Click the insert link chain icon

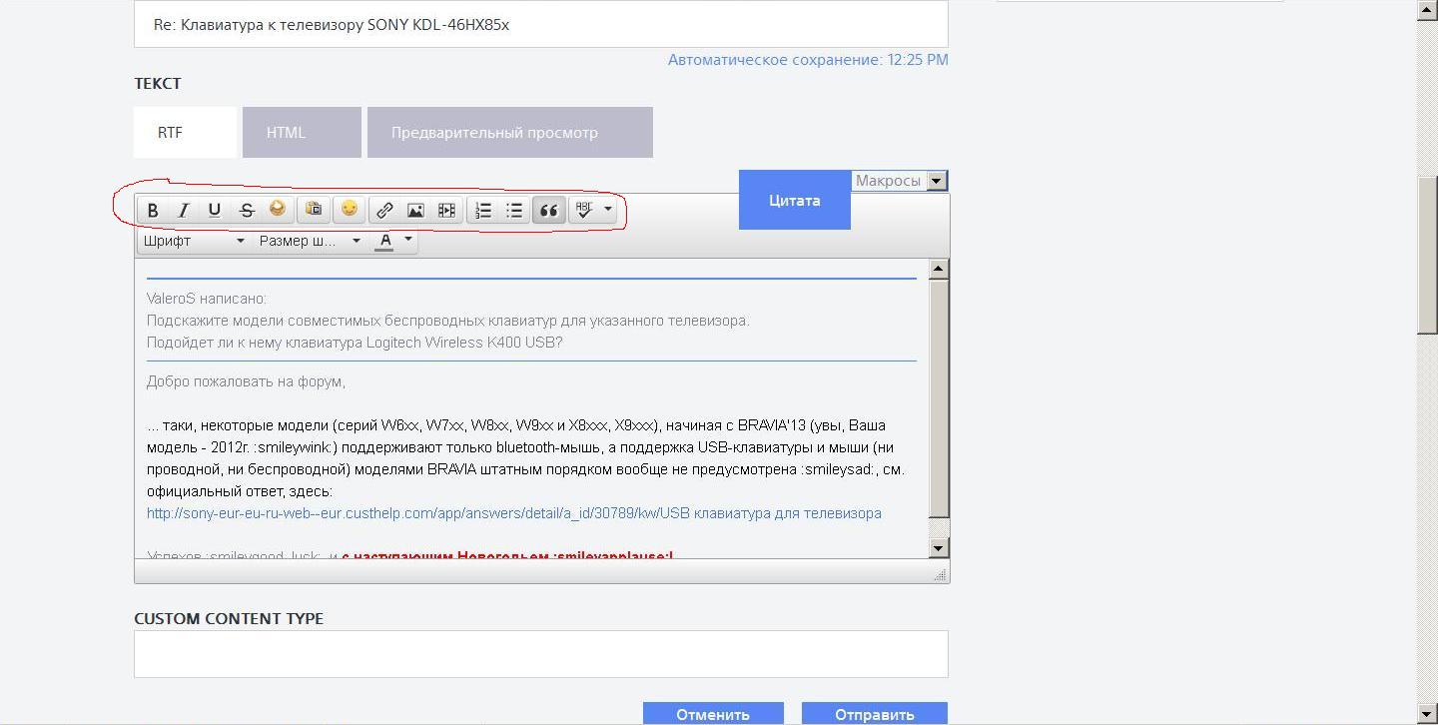coord(384,210)
